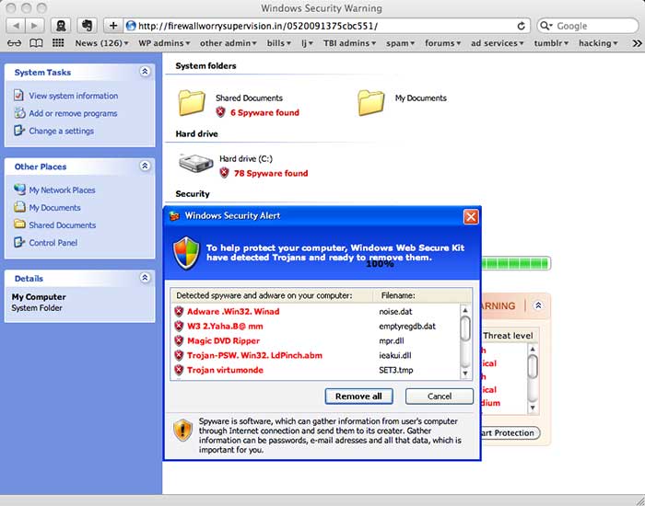This screenshot has width=645, height=506.
Task: Open the bookmarks book icon
Action: (36, 43)
